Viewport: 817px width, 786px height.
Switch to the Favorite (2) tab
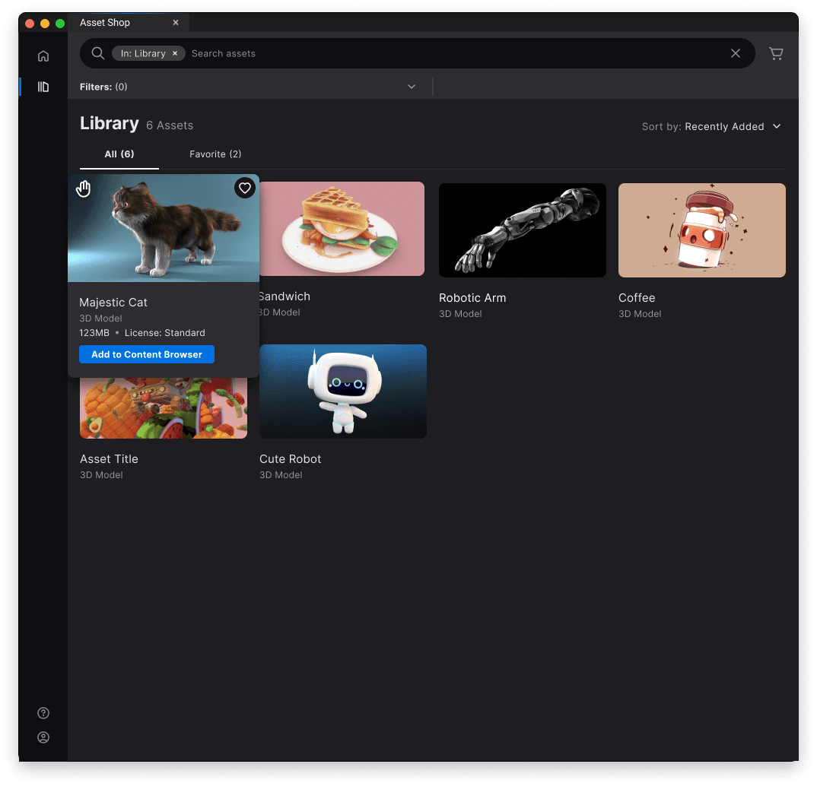coord(215,154)
